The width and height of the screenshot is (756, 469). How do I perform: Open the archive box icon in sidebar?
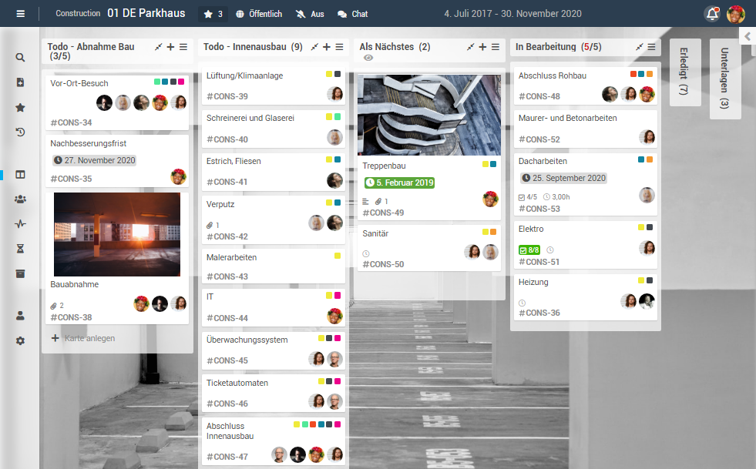coord(20,274)
